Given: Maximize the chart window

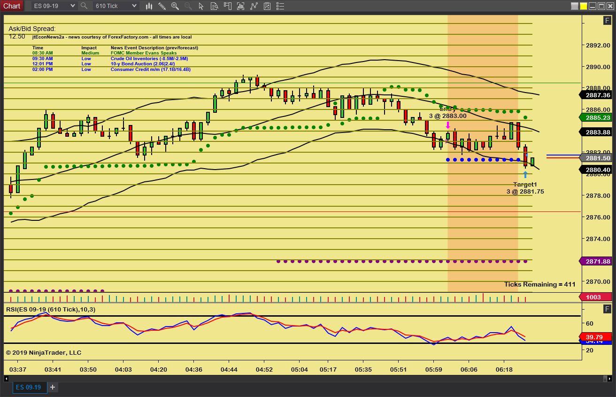Looking at the screenshot, I should [x=601, y=6].
